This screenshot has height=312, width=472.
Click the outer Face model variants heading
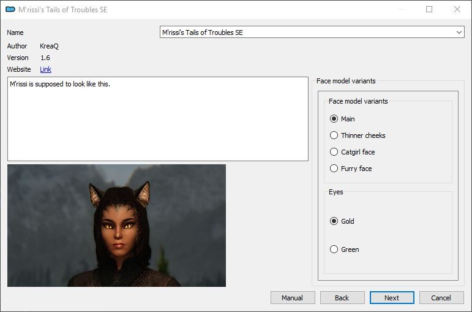(346, 81)
